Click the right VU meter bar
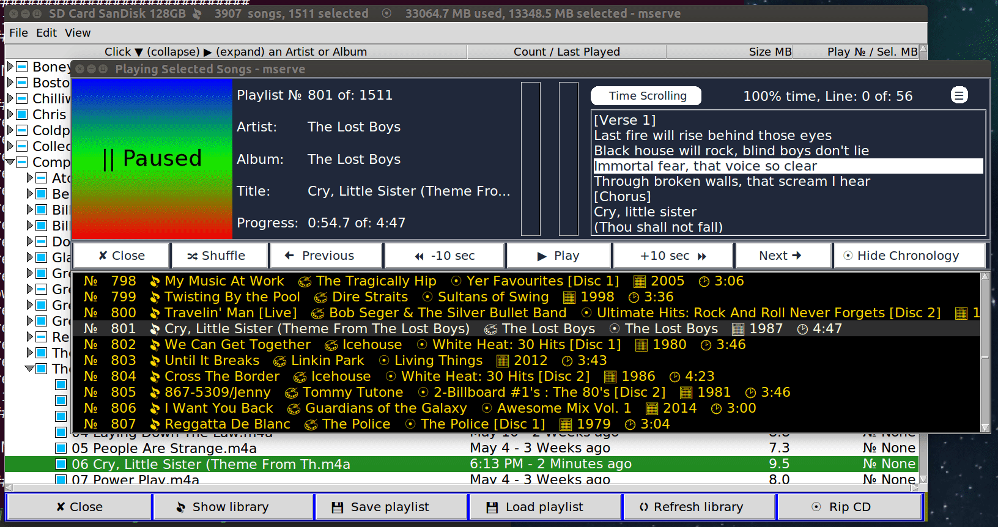 569,159
